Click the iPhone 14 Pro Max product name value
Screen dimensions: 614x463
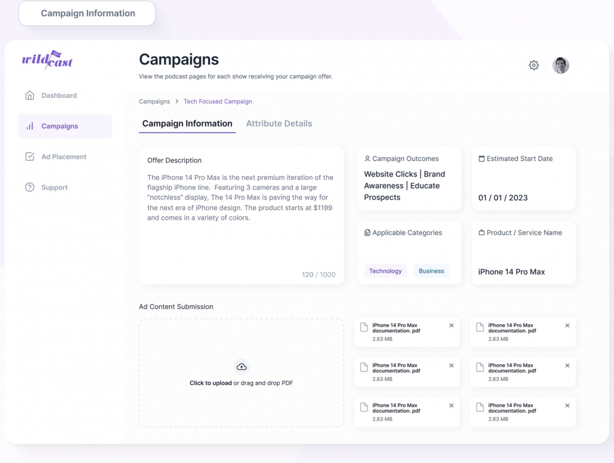click(x=511, y=272)
